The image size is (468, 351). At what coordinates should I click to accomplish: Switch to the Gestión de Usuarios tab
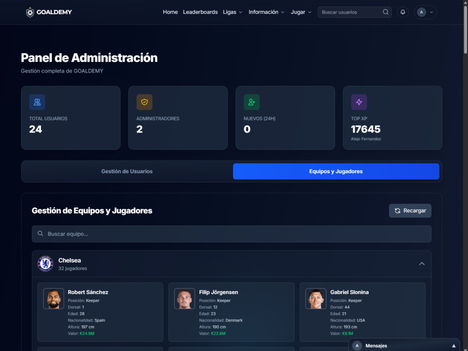(127, 171)
